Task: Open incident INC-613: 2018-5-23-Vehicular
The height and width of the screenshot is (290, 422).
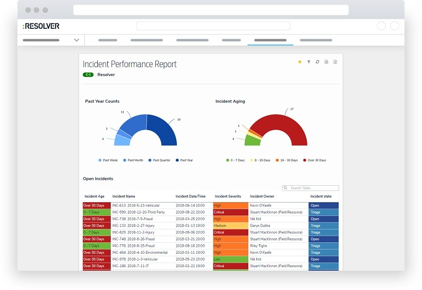Action: pos(140,206)
